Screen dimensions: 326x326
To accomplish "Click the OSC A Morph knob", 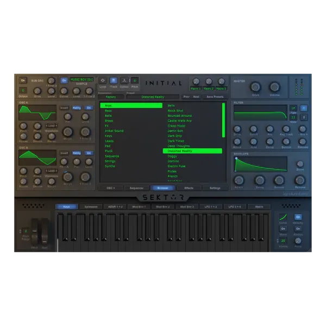I will (67, 132).
